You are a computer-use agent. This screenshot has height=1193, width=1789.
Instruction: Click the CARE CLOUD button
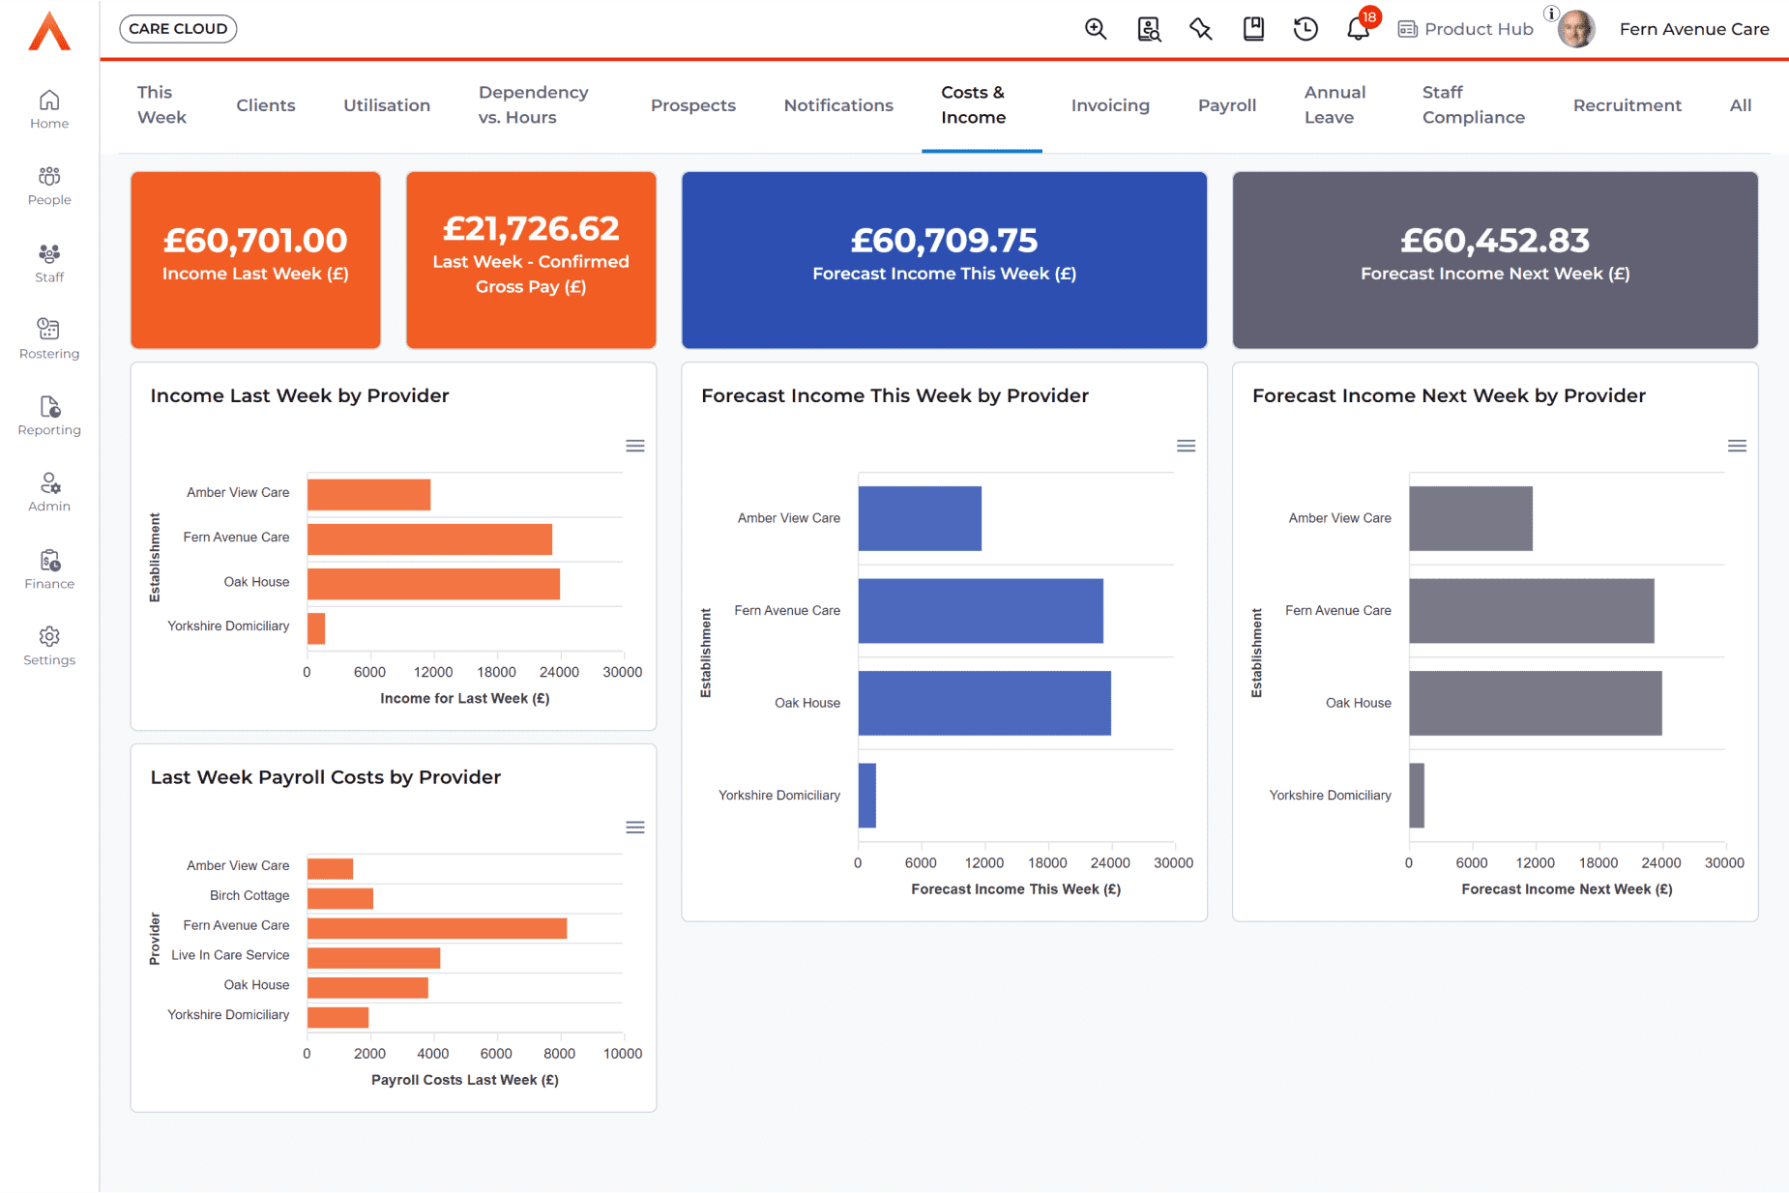pos(178,29)
